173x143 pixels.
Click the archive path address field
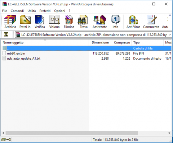click(x=93, y=35)
